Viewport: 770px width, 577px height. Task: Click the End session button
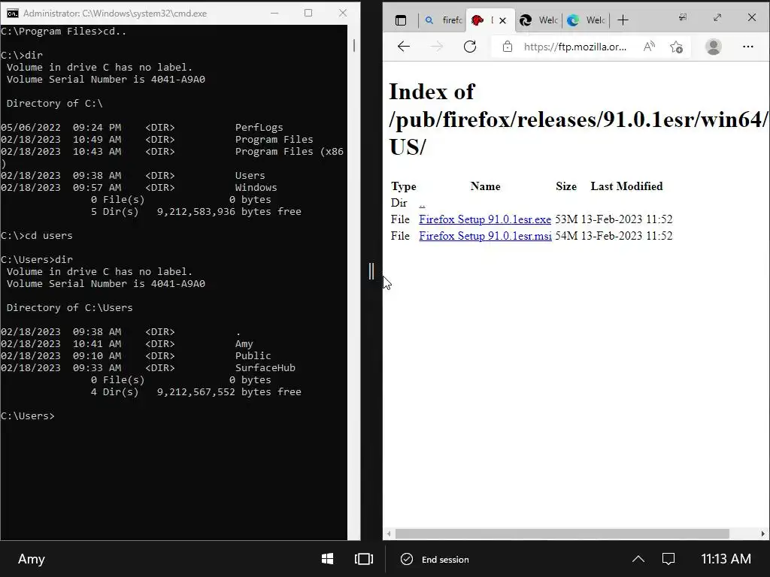[435, 559]
